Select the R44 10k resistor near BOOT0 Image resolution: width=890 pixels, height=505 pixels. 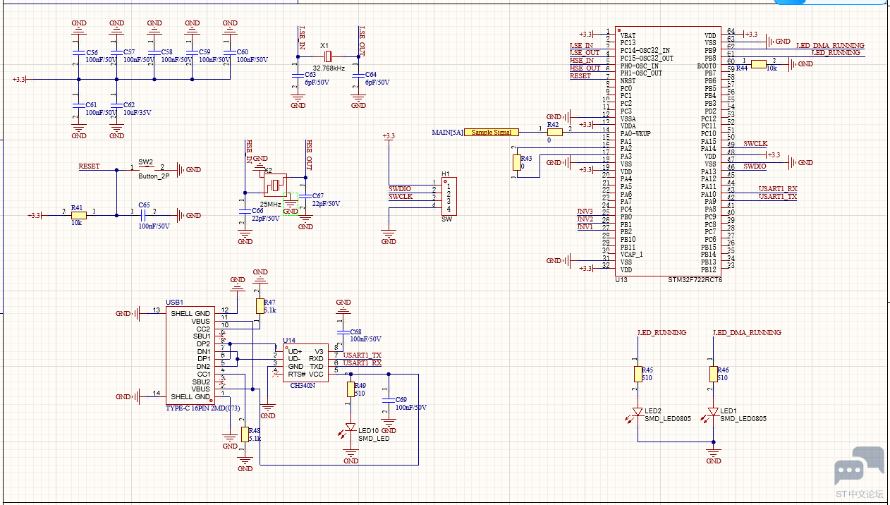(x=759, y=64)
